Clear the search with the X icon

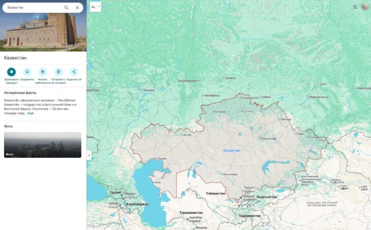pyautogui.click(x=77, y=8)
